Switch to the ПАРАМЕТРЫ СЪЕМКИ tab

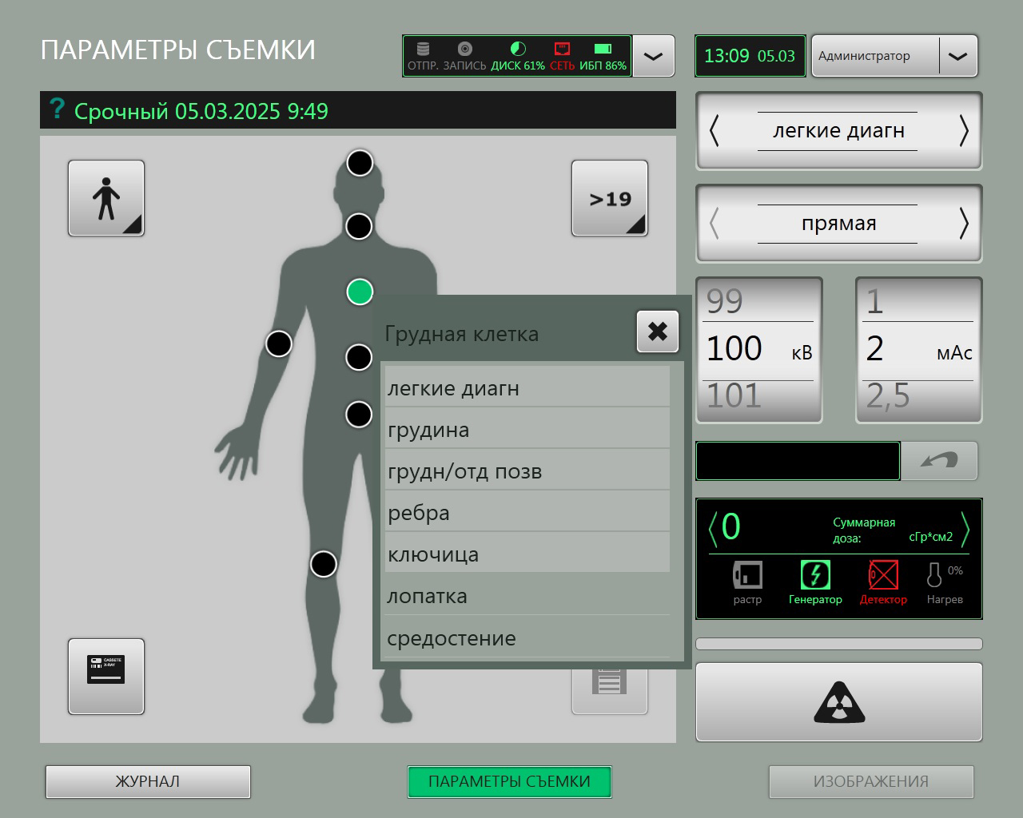coord(509,781)
